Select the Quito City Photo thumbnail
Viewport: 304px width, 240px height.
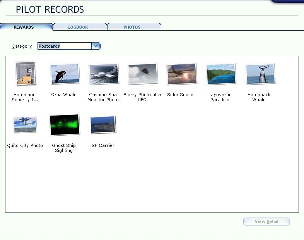pos(25,124)
